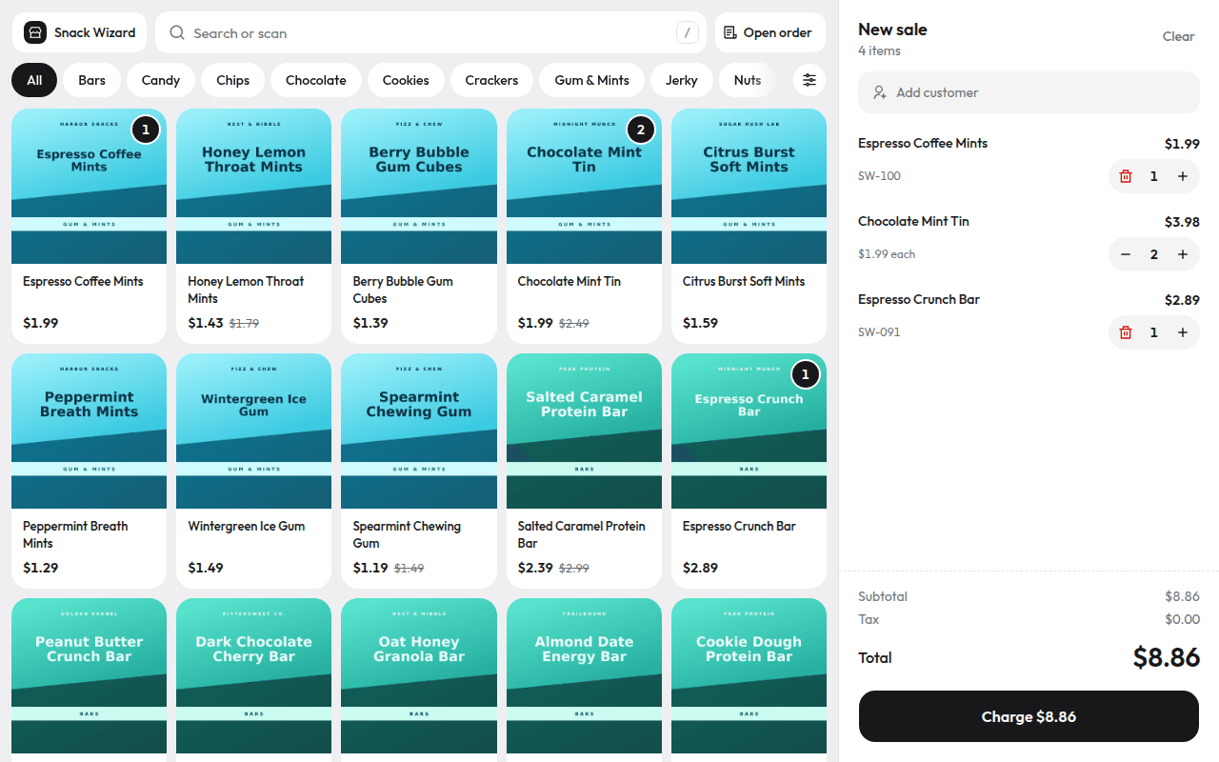Add Wintergreen Ice Gum product
This screenshot has height=762, width=1219.
[x=253, y=471]
